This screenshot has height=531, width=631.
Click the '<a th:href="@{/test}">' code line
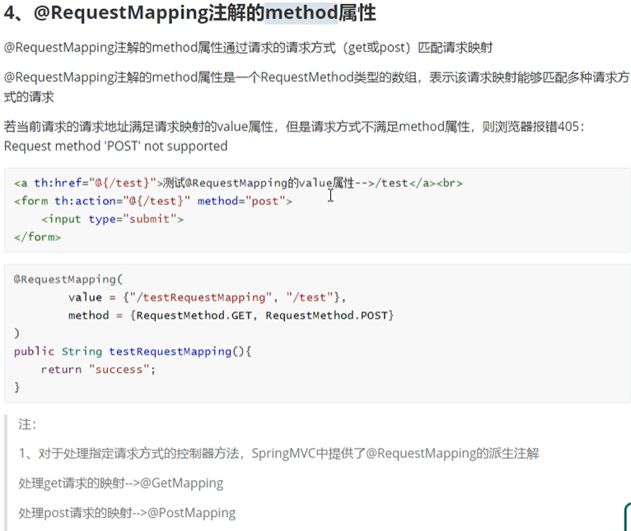point(238,183)
